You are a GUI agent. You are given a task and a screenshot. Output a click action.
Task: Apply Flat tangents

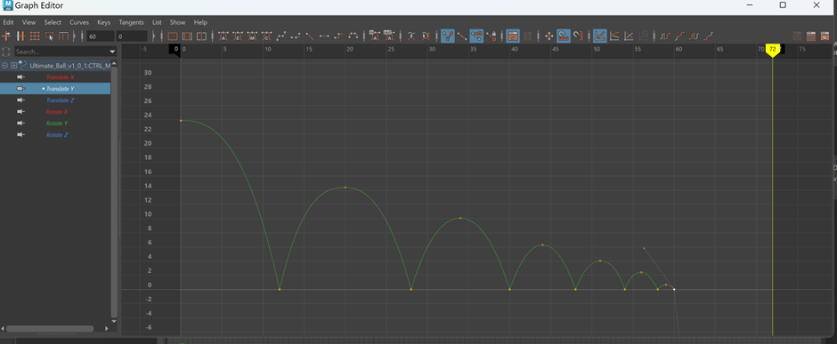tap(324, 36)
